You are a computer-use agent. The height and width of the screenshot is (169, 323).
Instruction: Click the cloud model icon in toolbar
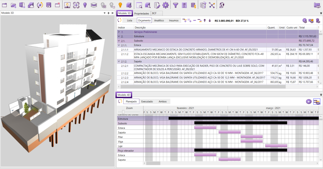[x=31, y=5]
